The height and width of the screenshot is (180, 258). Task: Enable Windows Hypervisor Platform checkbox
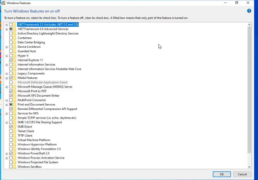[x=11, y=144]
